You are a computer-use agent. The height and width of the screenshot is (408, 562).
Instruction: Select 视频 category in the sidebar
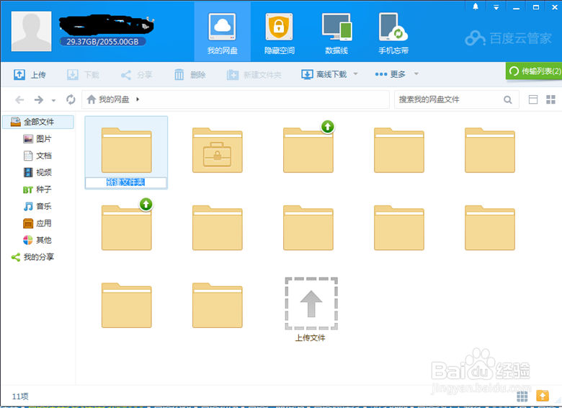tap(37, 172)
